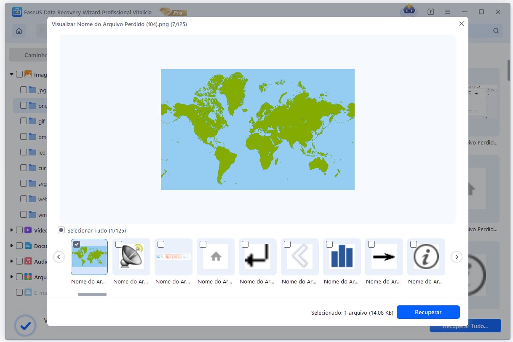Click the spy avatar icon in the title bar

tap(409, 10)
